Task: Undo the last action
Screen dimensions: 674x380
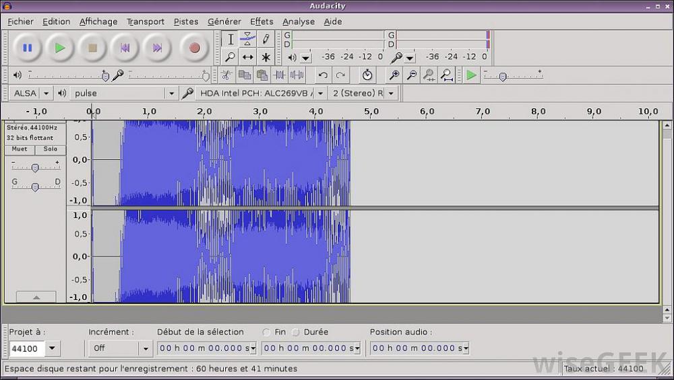Action: pyautogui.click(x=324, y=75)
